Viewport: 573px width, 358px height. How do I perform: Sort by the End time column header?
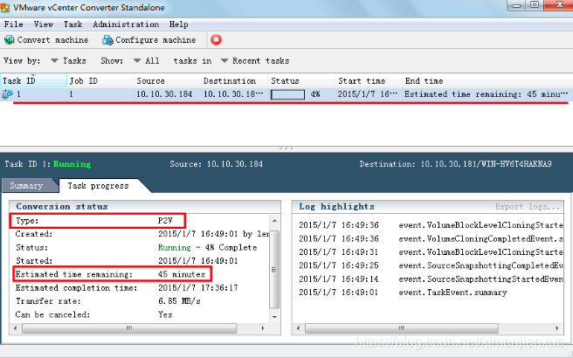tap(487, 80)
